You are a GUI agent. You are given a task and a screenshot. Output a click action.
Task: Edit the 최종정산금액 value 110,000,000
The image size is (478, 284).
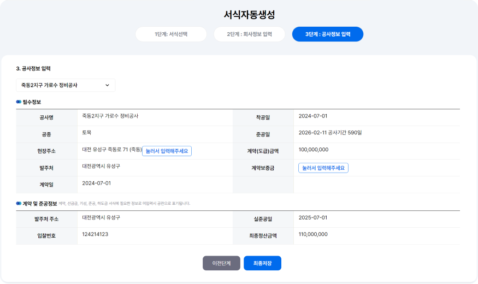(313, 234)
